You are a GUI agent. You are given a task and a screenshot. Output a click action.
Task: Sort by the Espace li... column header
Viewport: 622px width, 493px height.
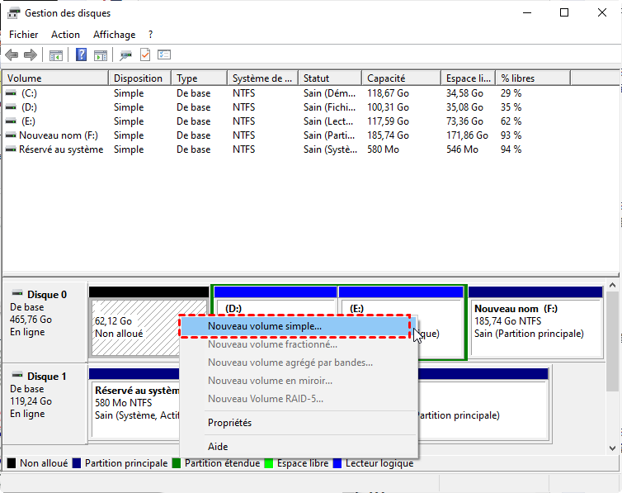coord(469,78)
